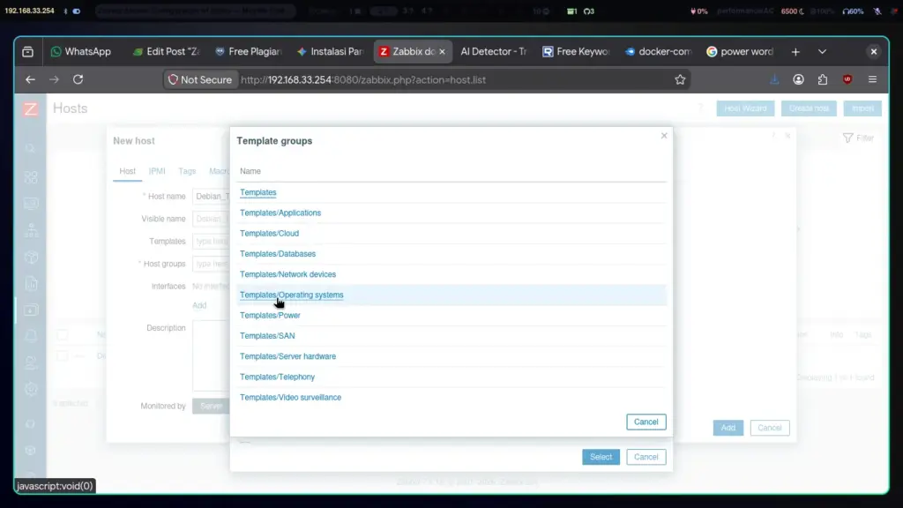
Task: Open browser account profile icon
Action: click(x=798, y=79)
